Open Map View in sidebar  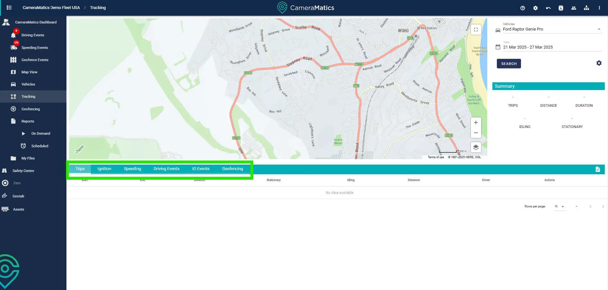click(33, 72)
